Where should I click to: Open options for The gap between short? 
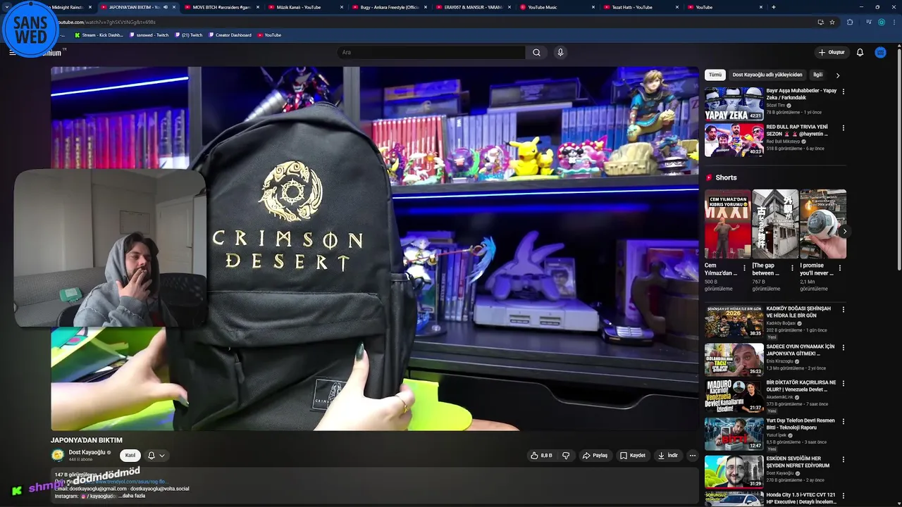pos(792,268)
